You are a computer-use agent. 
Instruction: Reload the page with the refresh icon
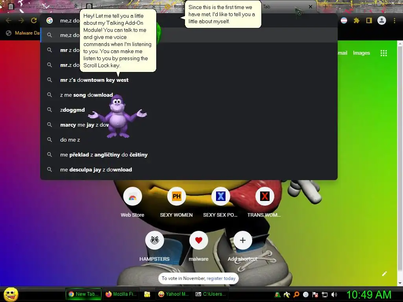tap(34, 20)
